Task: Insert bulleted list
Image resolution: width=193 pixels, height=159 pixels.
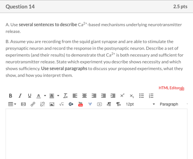Action: coord(141,96)
